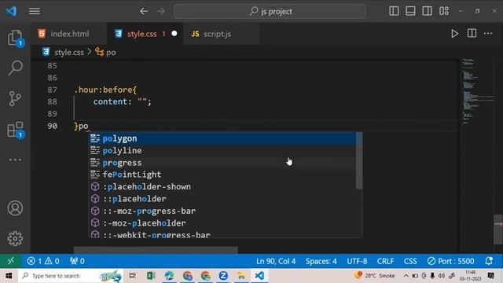Go forward with the navigation arrow
The width and height of the screenshot is (503, 283).
pyautogui.click(x=160, y=11)
